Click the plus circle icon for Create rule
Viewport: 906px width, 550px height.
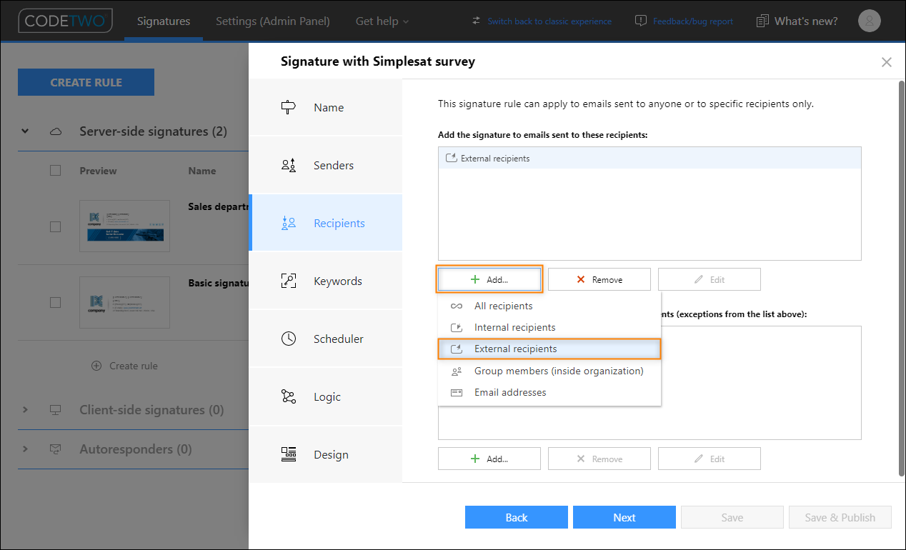click(x=96, y=366)
